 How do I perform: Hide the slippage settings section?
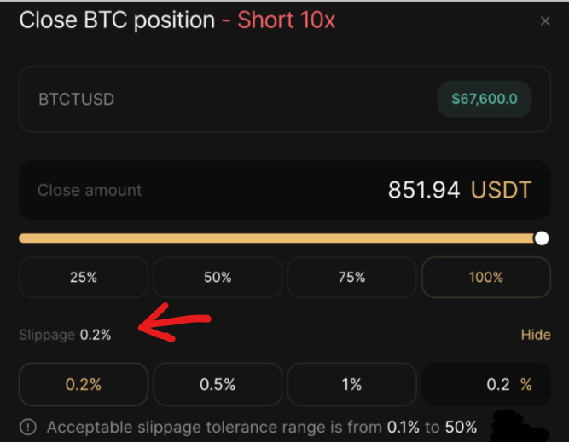[x=536, y=335]
